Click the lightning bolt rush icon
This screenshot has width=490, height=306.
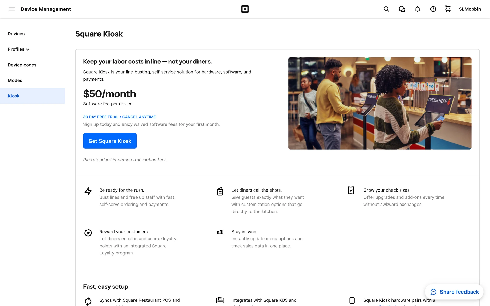[x=88, y=191]
